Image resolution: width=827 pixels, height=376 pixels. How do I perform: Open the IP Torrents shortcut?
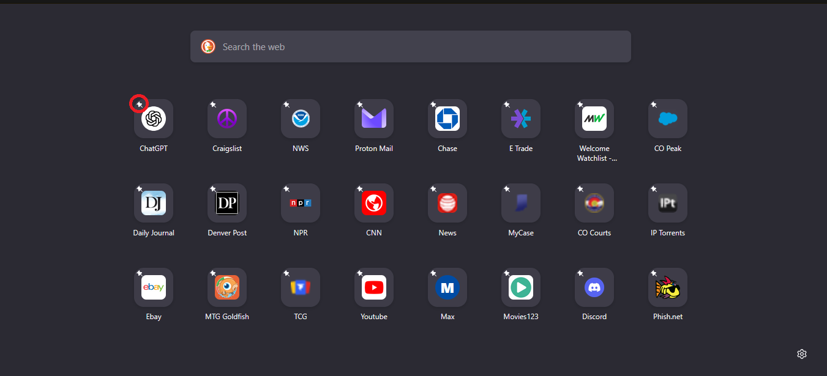668,203
